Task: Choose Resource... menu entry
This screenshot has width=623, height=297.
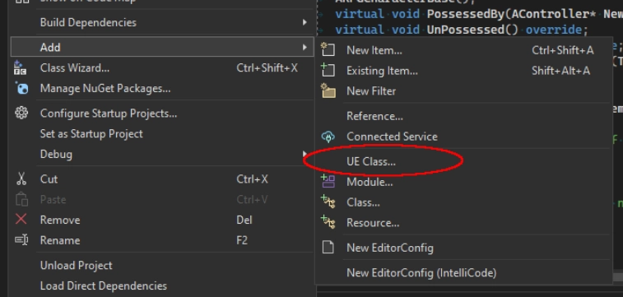Action: 463,223
